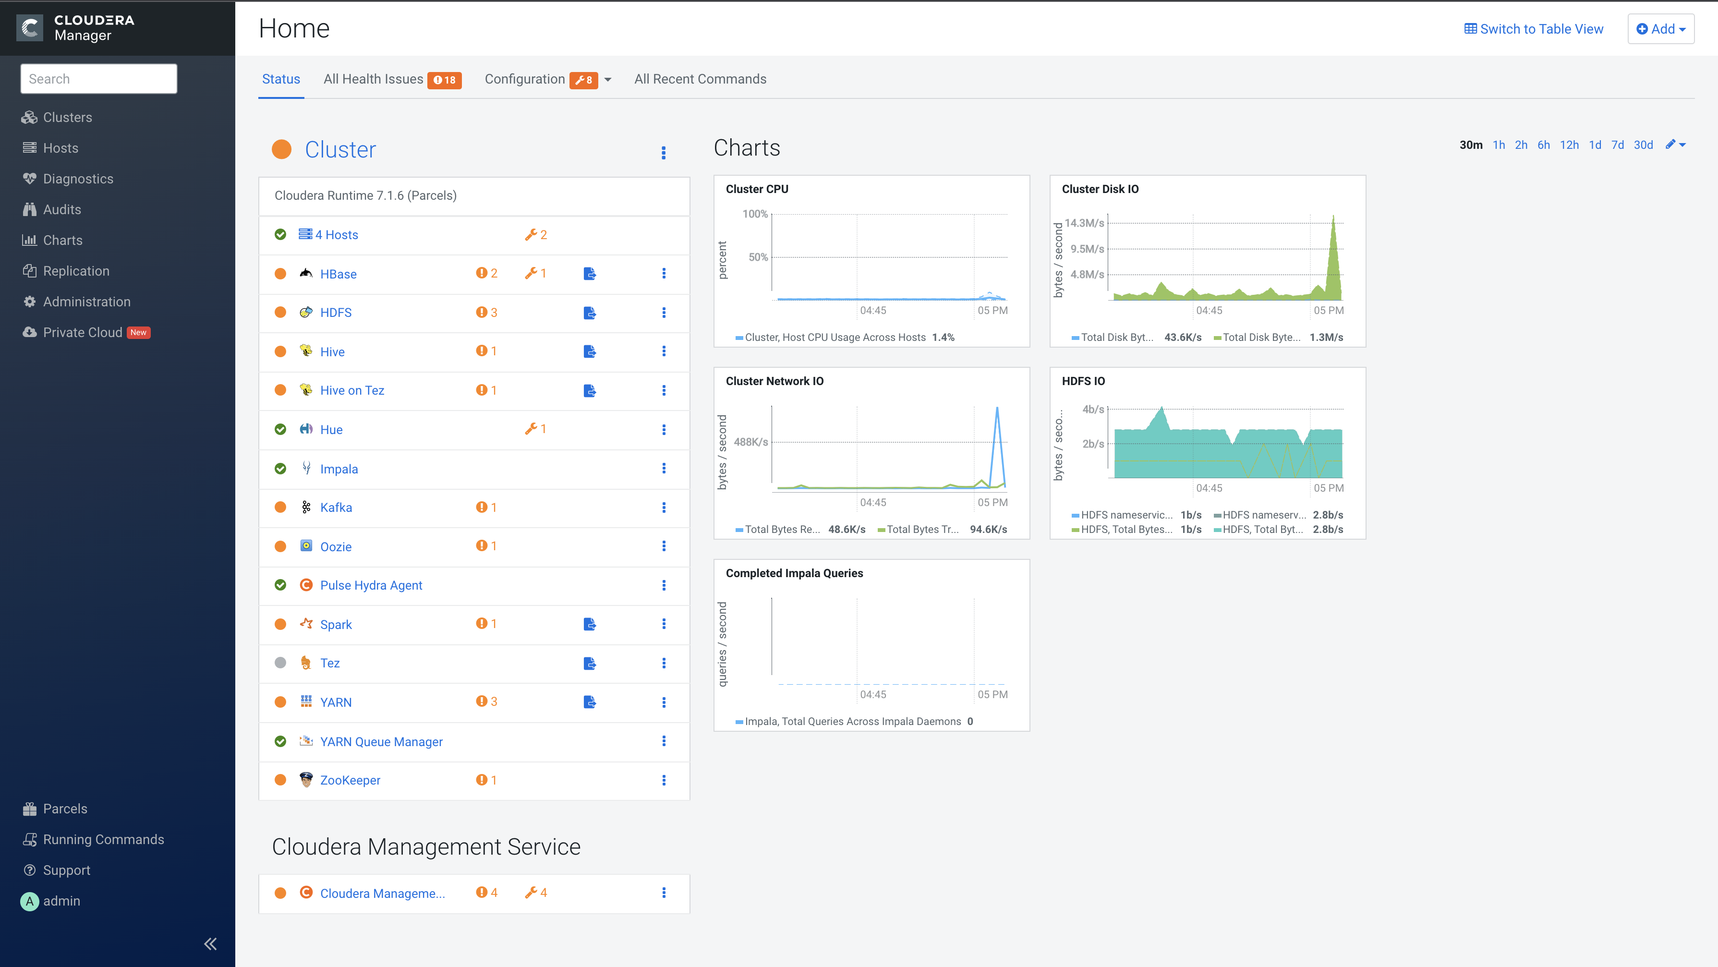Open the ZooKeeper actions menu
1718x967 pixels.
click(x=664, y=780)
